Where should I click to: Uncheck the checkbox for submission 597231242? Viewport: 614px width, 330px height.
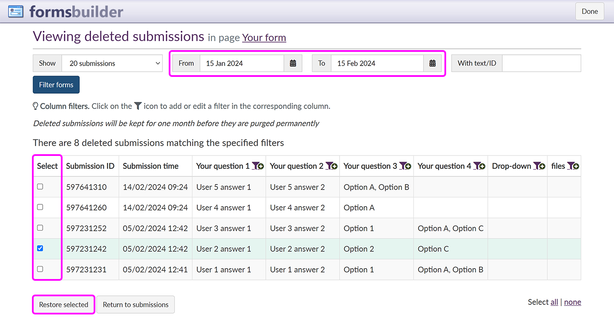(x=40, y=248)
